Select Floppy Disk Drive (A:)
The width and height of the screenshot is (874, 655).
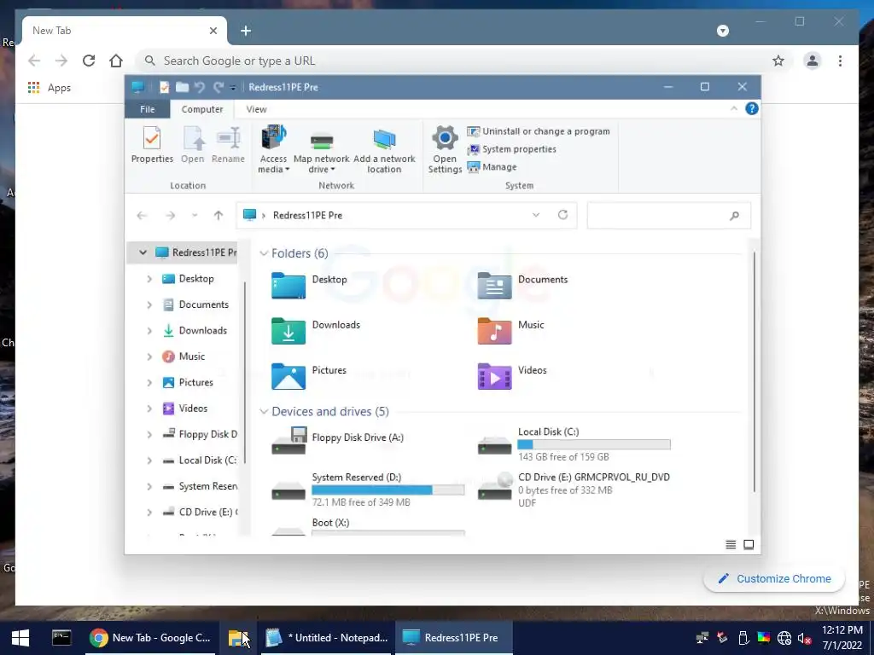tap(338, 441)
